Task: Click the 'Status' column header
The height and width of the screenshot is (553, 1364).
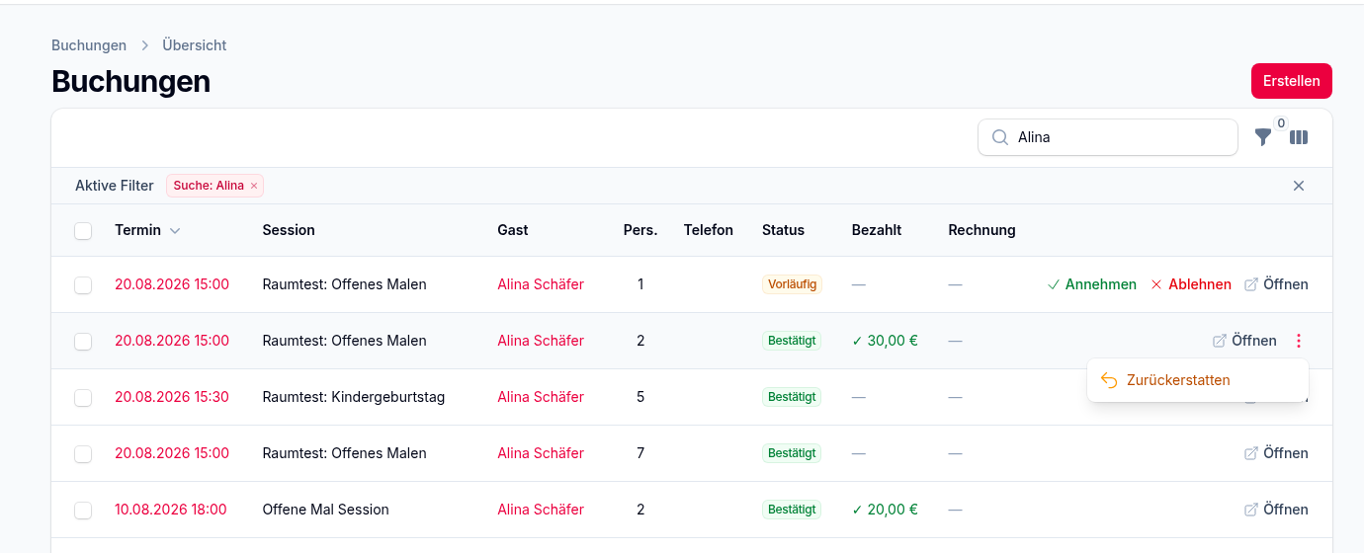Action: (783, 230)
